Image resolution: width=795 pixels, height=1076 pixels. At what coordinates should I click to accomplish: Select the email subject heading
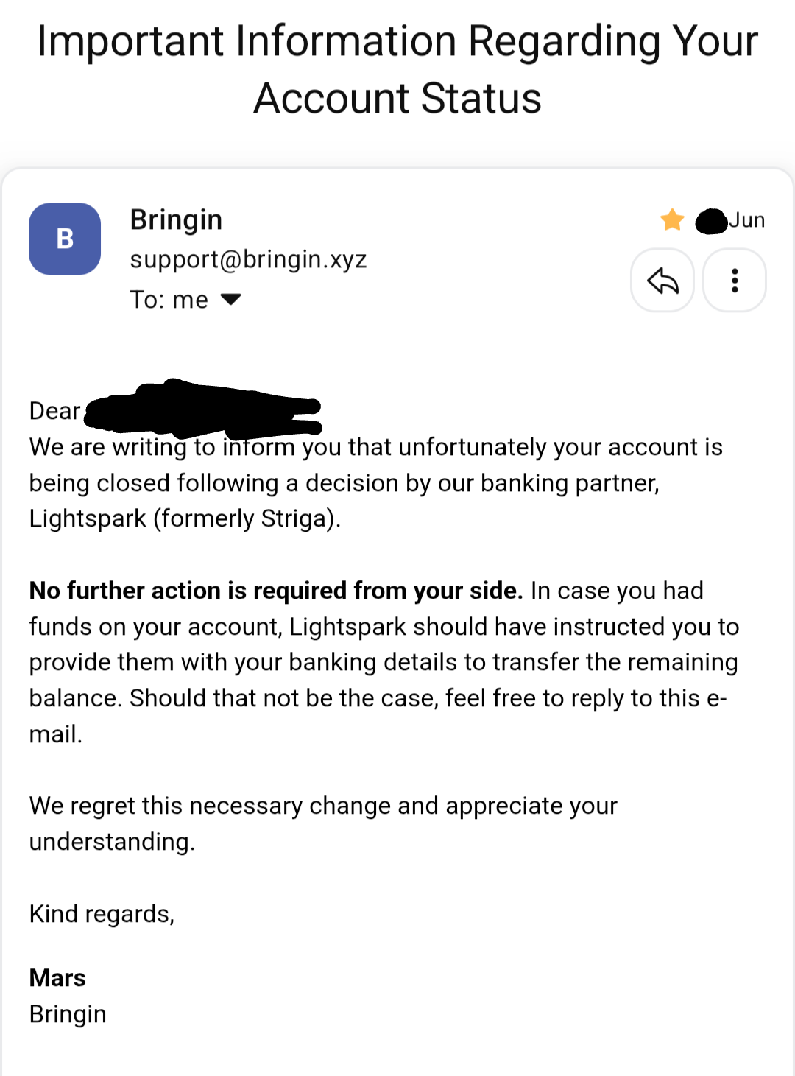397,69
